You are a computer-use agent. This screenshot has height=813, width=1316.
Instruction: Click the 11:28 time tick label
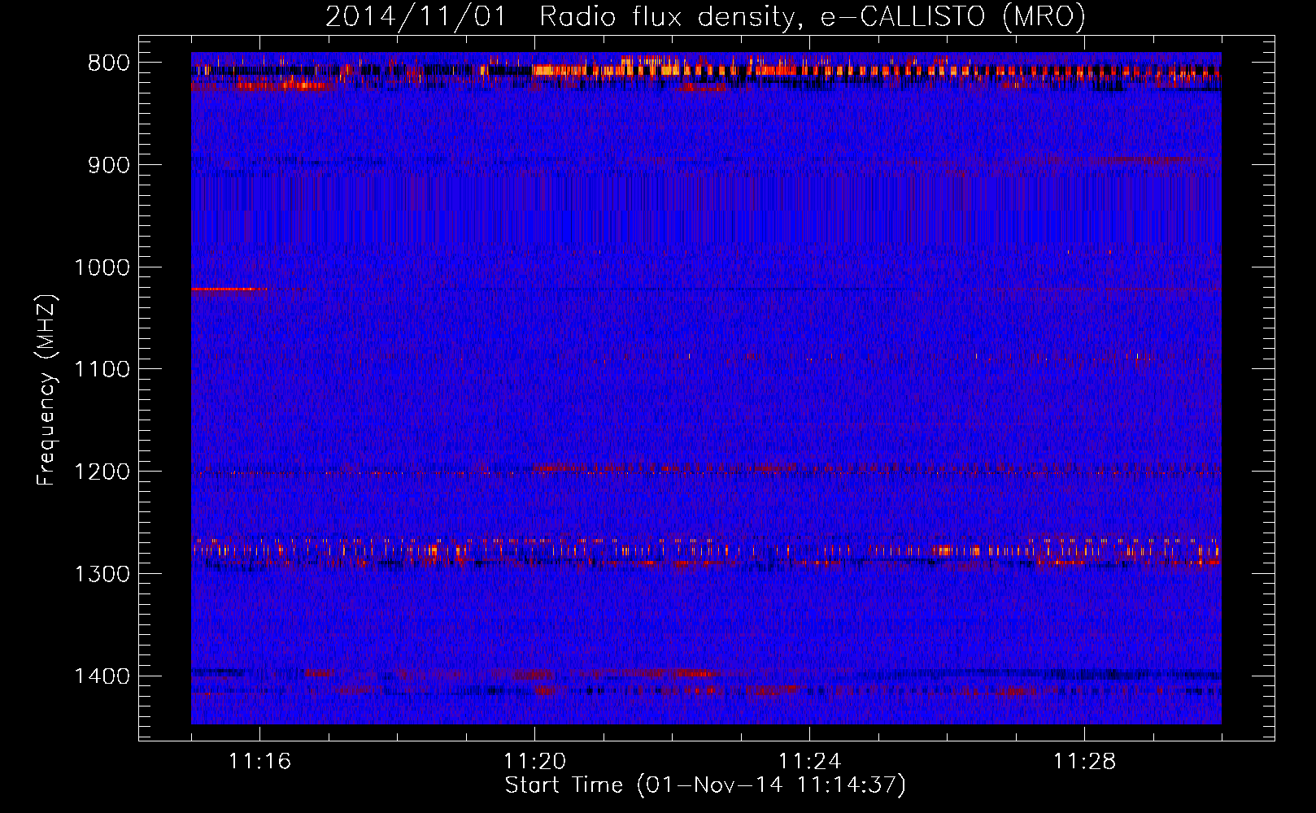click(x=1085, y=762)
